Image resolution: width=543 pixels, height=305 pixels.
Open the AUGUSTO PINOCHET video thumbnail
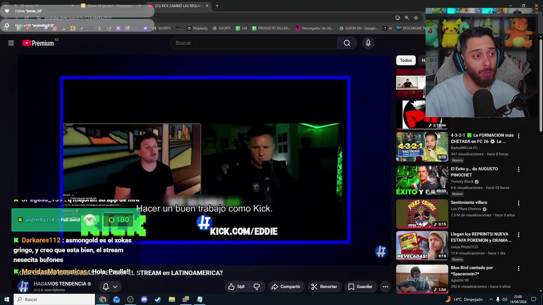pos(422,180)
